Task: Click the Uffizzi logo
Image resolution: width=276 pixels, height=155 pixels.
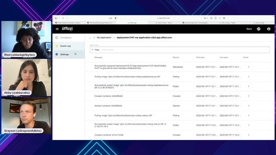Action: 67,29
